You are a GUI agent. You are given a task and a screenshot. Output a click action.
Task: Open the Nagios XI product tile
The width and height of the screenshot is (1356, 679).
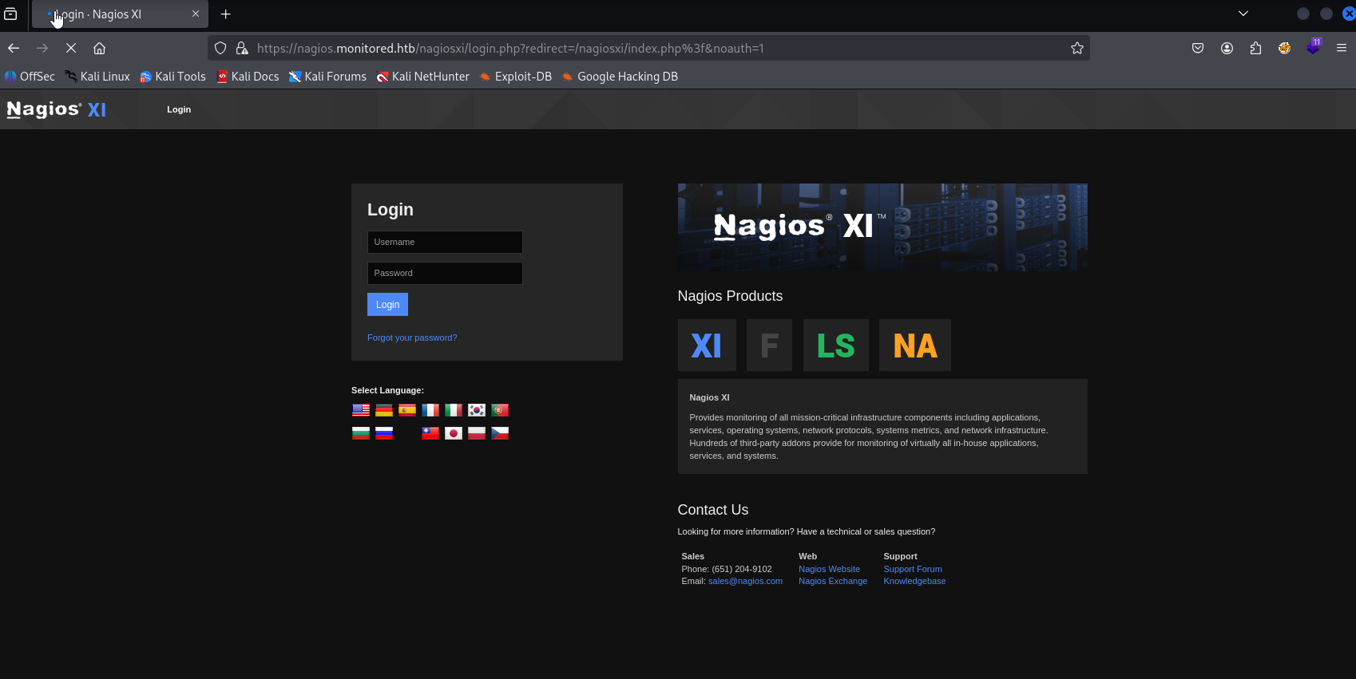coord(707,345)
